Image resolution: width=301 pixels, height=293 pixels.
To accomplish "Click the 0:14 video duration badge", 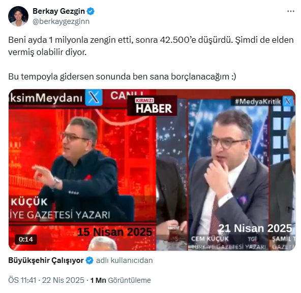I will click(26, 239).
